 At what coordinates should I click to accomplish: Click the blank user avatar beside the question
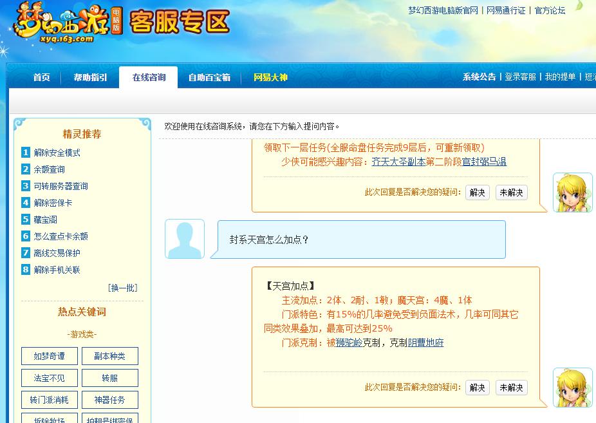pyautogui.click(x=185, y=239)
